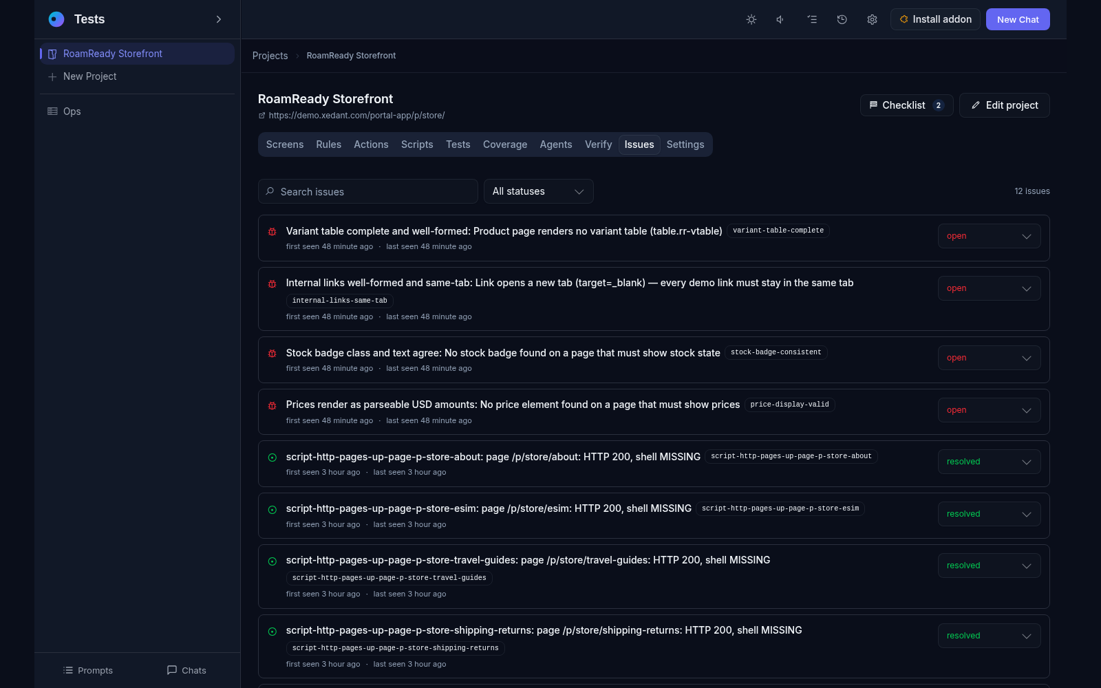Select RoamReady Storefront in the sidebar
The image size is (1101, 688).
coord(137,54)
